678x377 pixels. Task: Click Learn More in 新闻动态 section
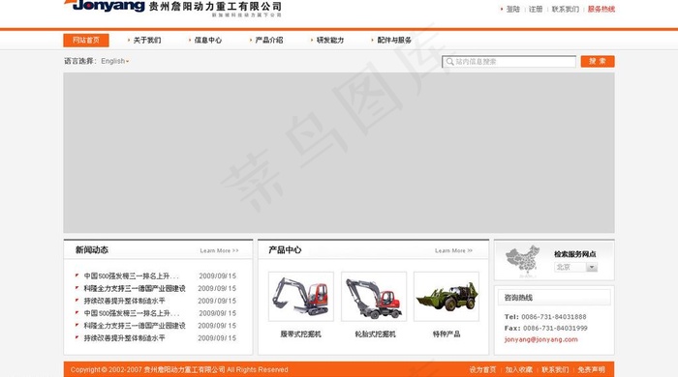219,250
